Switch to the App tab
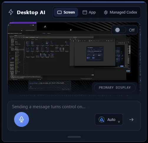This screenshot has height=143, width=148. click(x=89, y=12)
